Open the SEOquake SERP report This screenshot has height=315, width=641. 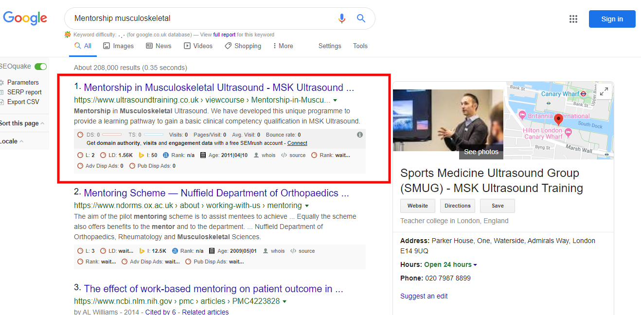(x=24, y=92)
